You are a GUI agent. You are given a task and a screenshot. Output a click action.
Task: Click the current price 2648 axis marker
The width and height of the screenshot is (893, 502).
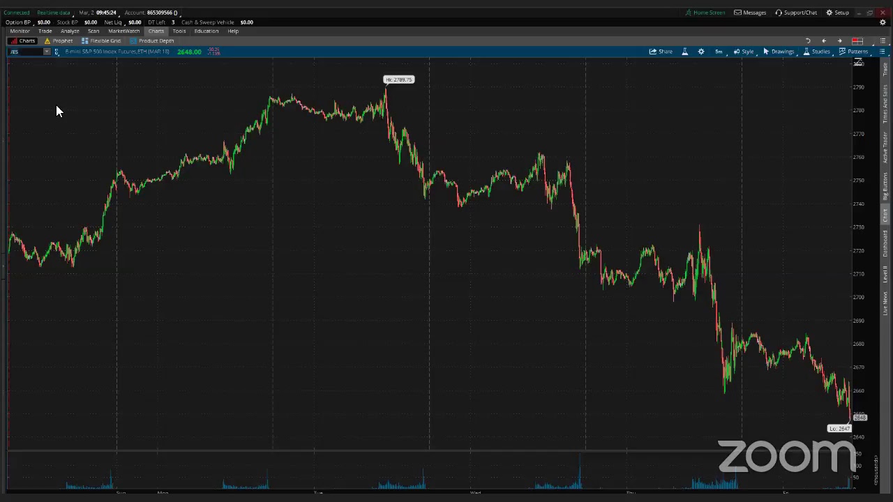860,418
